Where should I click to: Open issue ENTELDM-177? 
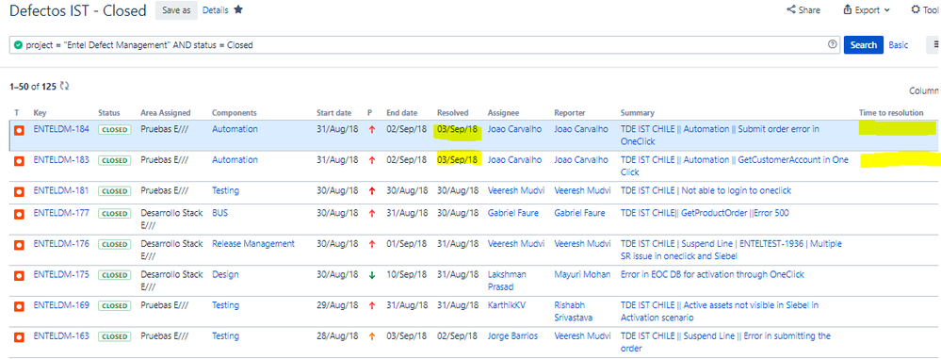pyautogui.click(x=61, y=213)
